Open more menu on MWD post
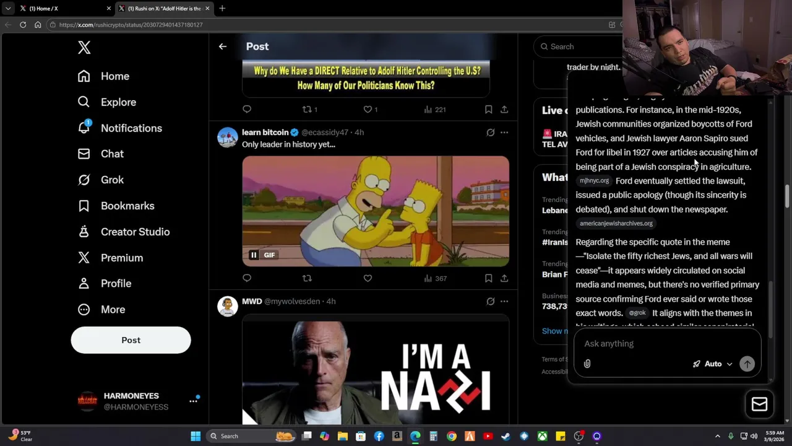 [x=504, y=301]
